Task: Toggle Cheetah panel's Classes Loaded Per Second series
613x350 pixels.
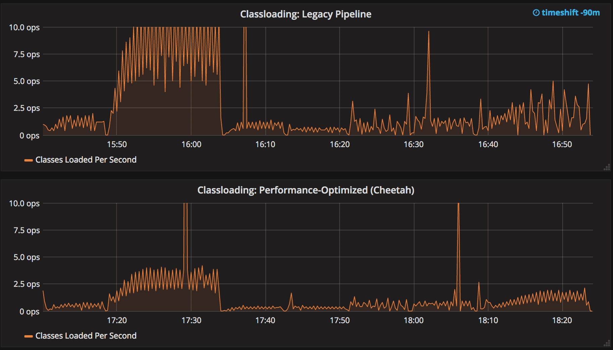Action: (x=86, y=336)
